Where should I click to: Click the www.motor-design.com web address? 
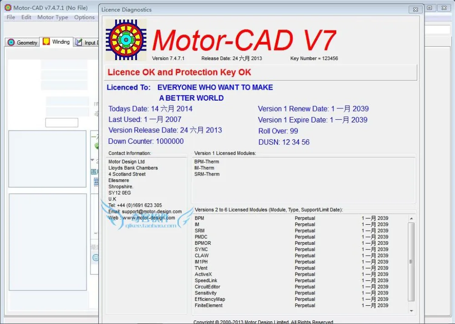(x=149, y=218)
